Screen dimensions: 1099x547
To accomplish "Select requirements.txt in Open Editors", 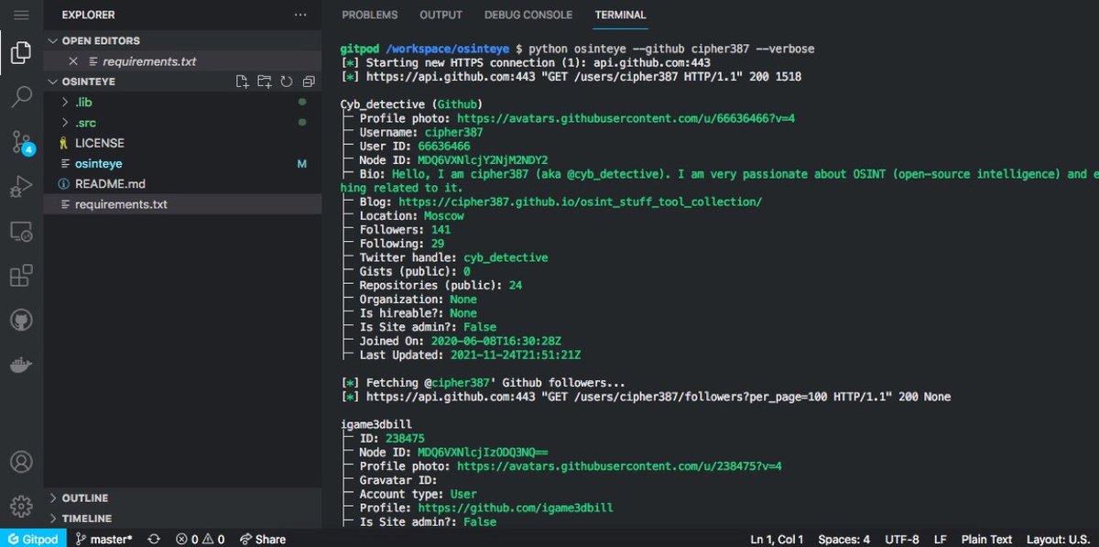I will pyautogui.click(x=182, y=61).
